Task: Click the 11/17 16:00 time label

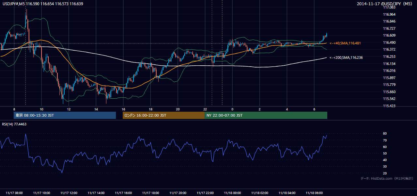Action: pos(123,193)
